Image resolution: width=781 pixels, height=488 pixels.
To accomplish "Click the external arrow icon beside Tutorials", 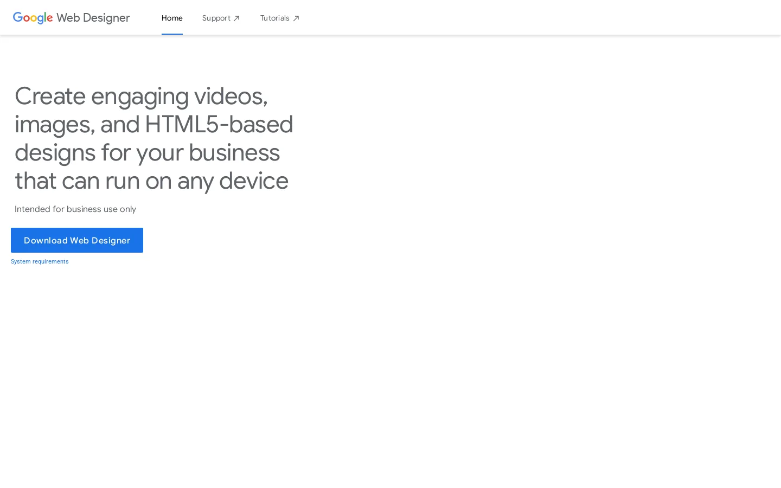I will point(296,18).
